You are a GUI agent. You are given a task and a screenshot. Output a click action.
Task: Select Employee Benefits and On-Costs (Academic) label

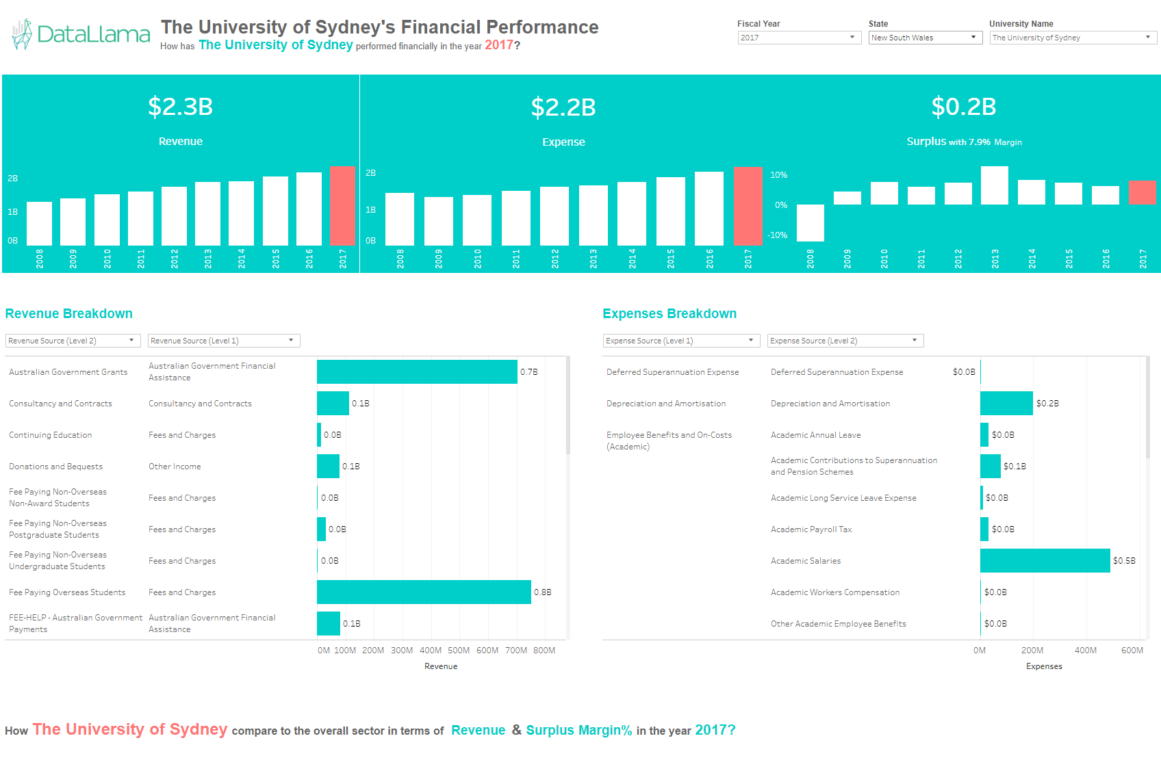tap(669, 441)
